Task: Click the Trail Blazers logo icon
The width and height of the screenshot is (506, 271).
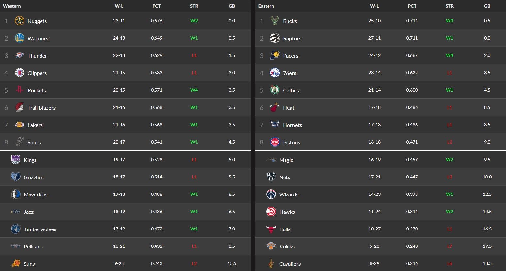Action: click(20, 107)
